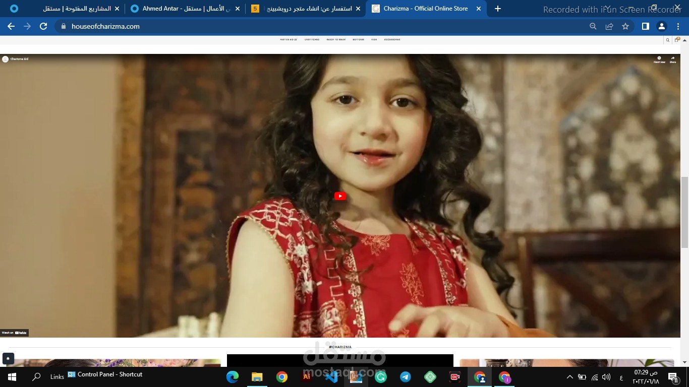
Task: Open Wi-Fi network settings in tray
Action: point(595,377)
